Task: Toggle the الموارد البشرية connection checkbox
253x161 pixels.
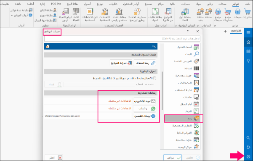Action: coord(154,78)
